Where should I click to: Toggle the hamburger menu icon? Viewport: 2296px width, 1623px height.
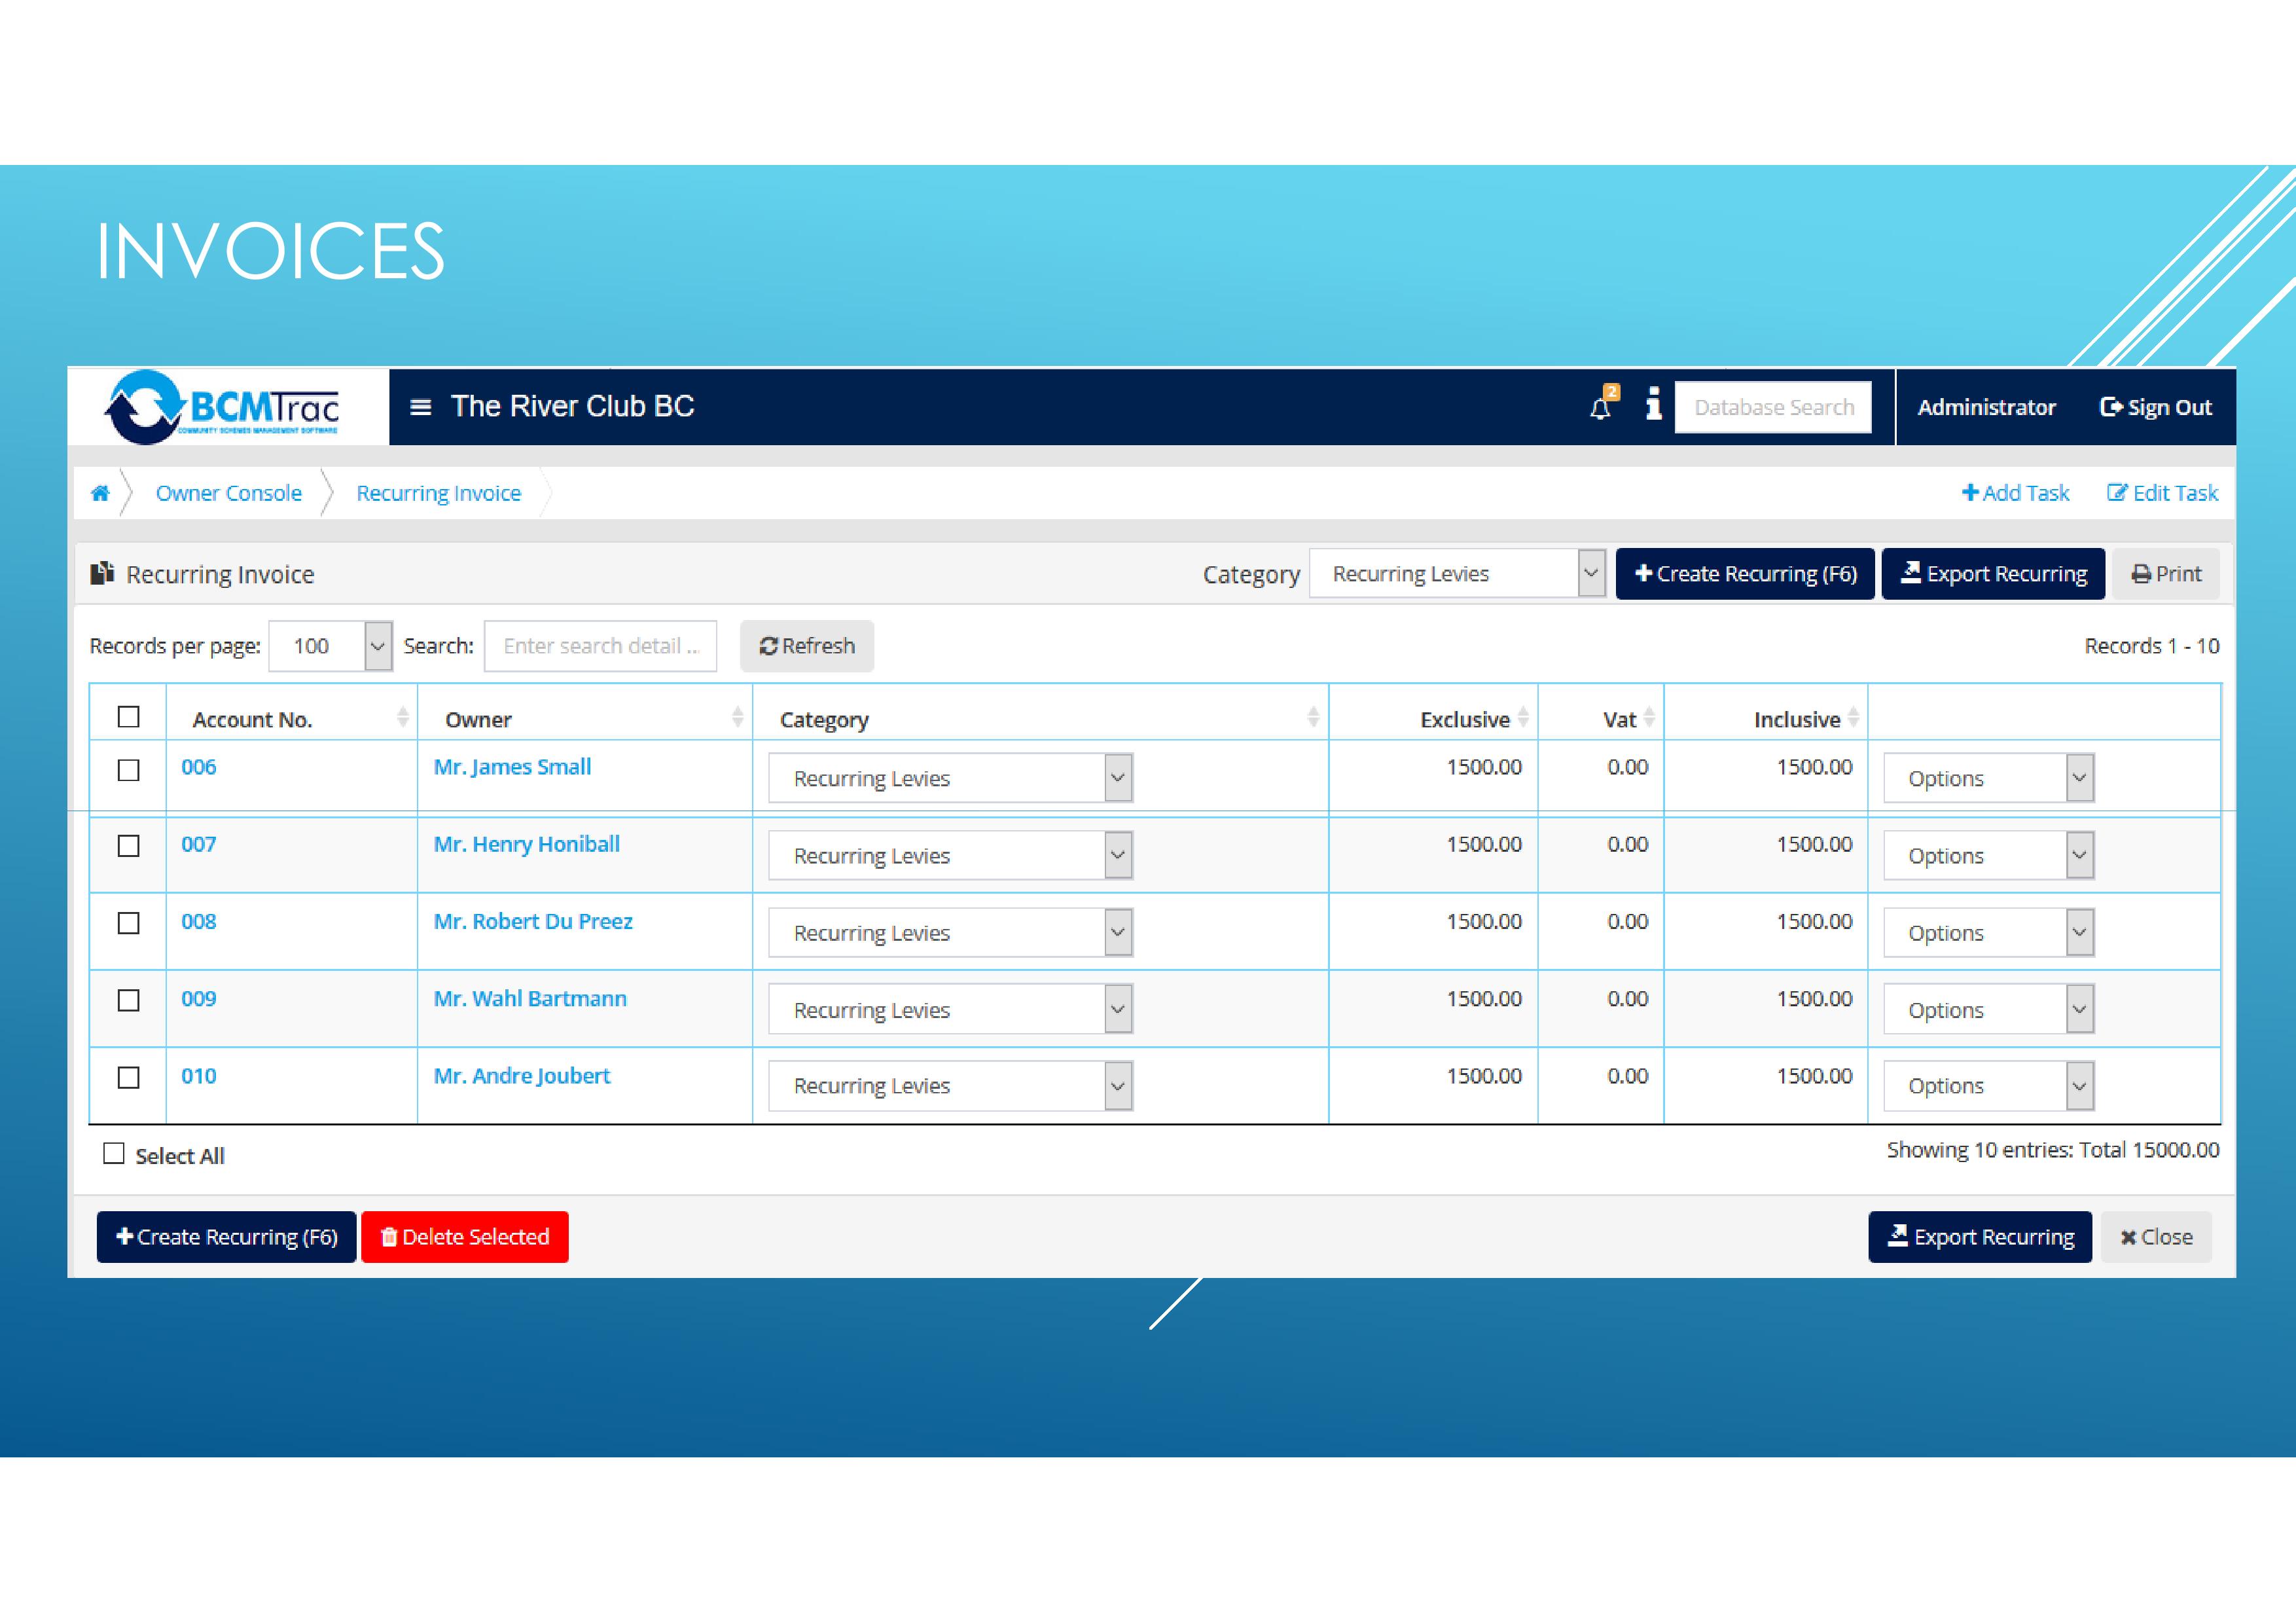click(x=421, y=407)
